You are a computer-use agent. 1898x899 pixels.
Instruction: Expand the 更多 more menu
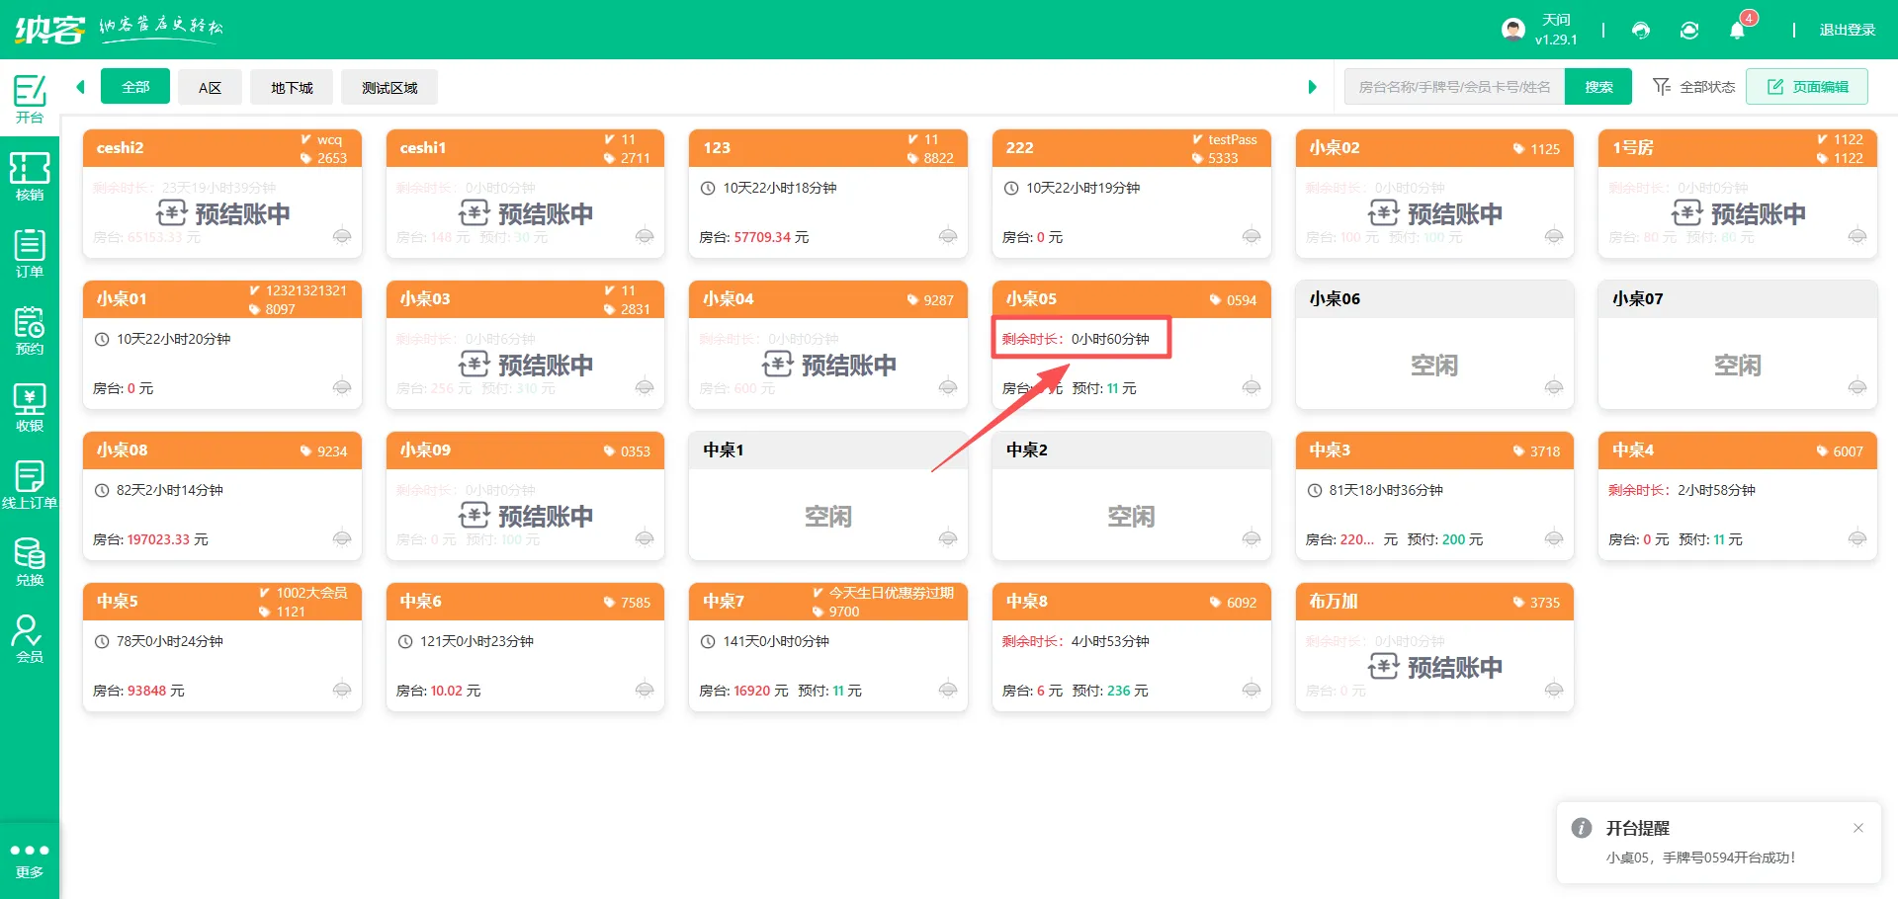[30, 859]
